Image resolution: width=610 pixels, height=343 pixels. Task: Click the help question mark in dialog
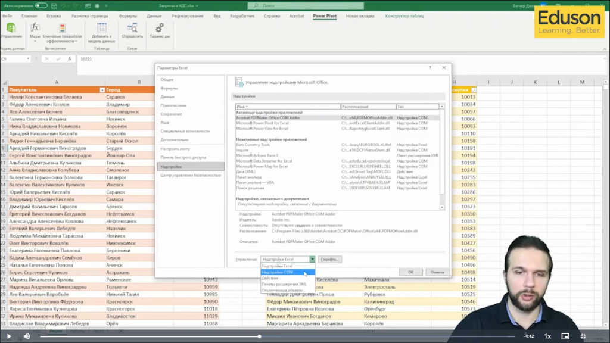(430, 68)
